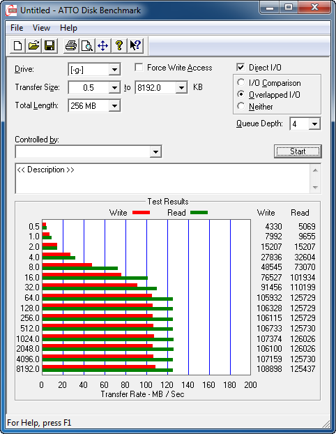
Task: Open the Help menu
Action: [68, 28]
